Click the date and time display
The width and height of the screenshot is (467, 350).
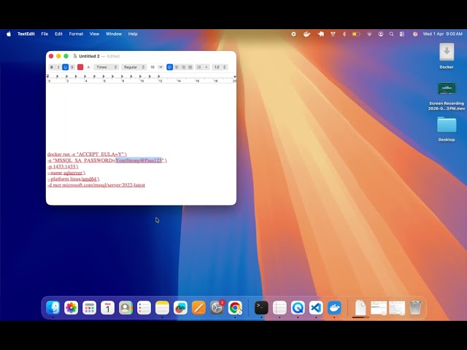[x=443, y=34]
